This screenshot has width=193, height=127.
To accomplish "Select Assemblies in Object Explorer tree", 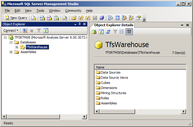I will point(28,52).
